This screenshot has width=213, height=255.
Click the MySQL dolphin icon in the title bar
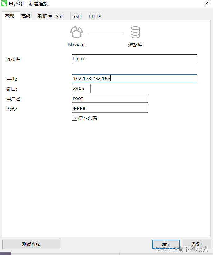[x=4, y=4]
